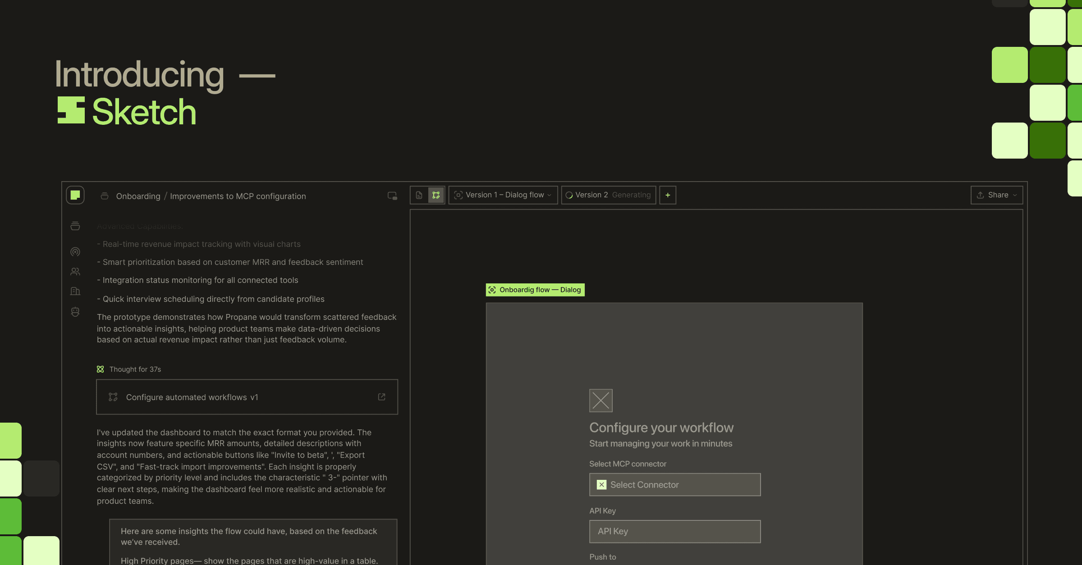Click the 'High Priority pages' text line

pos(249,561)
